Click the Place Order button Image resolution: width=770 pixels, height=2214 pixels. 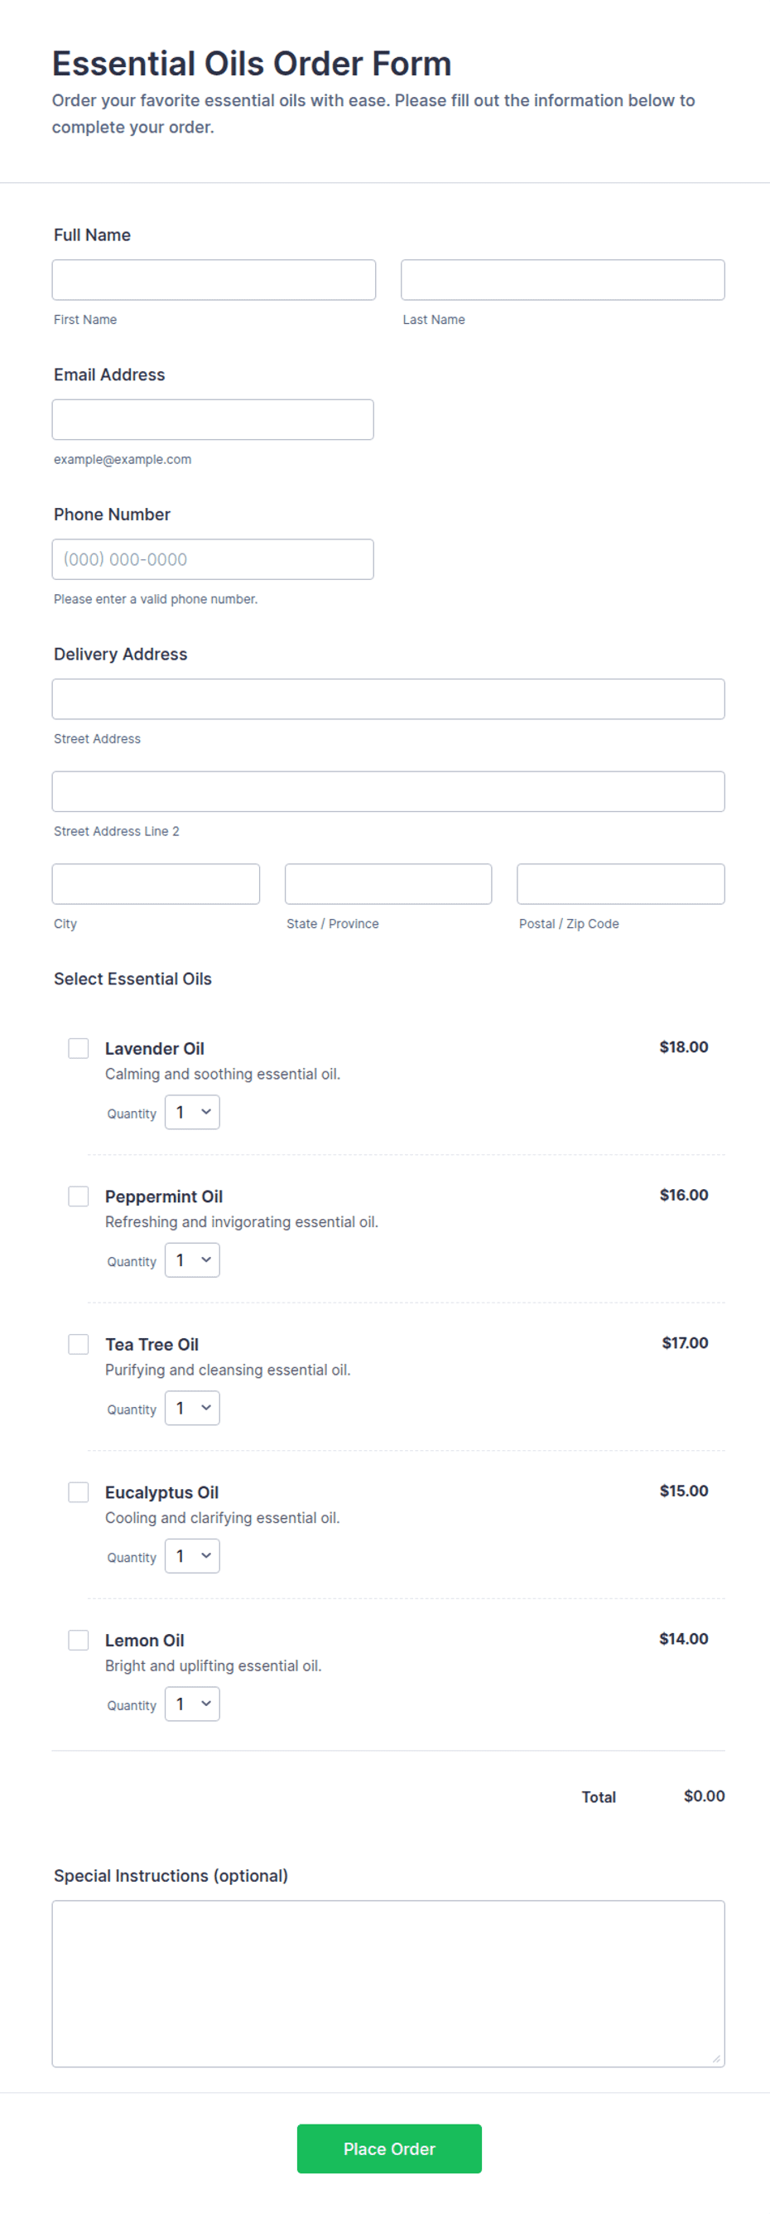click(389, 2149)
